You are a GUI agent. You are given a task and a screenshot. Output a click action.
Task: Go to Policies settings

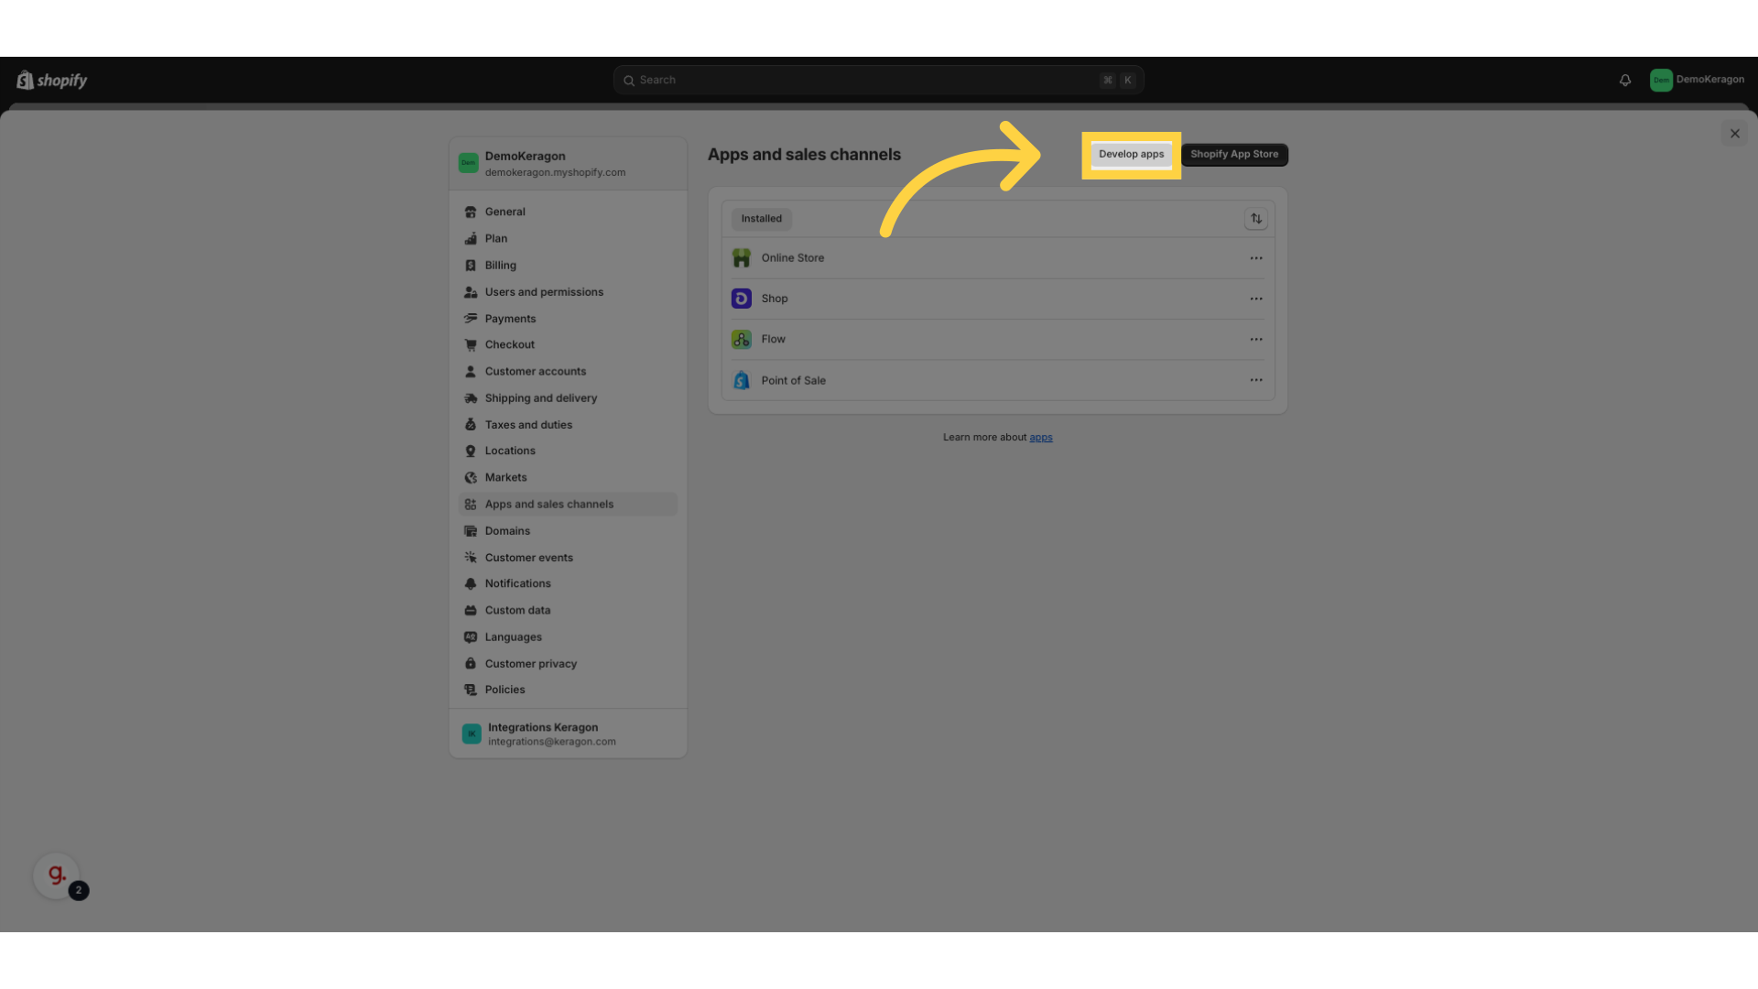click(x=568, y=690)
